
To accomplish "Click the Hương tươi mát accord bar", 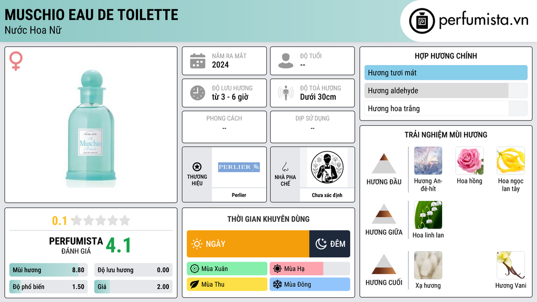I will (446, 72).
